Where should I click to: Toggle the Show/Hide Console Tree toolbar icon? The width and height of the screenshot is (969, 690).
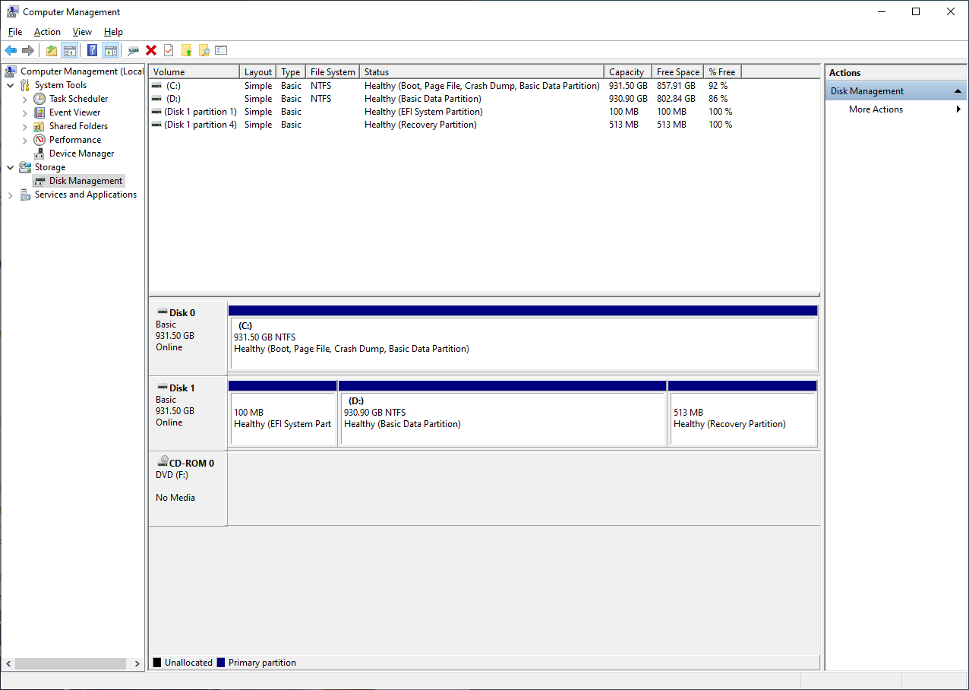[70, 50]
